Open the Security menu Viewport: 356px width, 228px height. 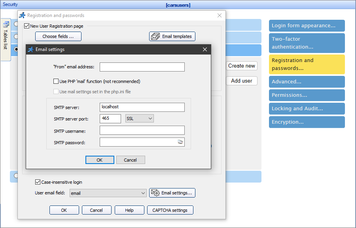(9, 4)
